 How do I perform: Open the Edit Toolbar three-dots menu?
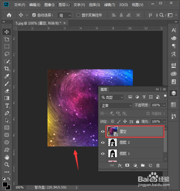tap(6, 172)
